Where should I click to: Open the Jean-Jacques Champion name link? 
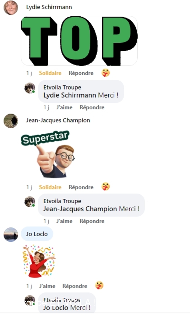(58, 120)
